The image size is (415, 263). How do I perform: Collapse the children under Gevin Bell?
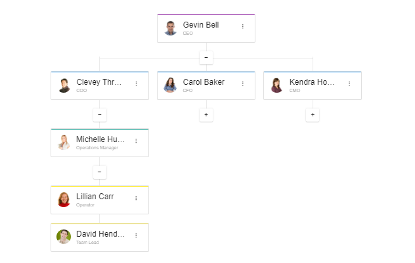click(206, 58)
